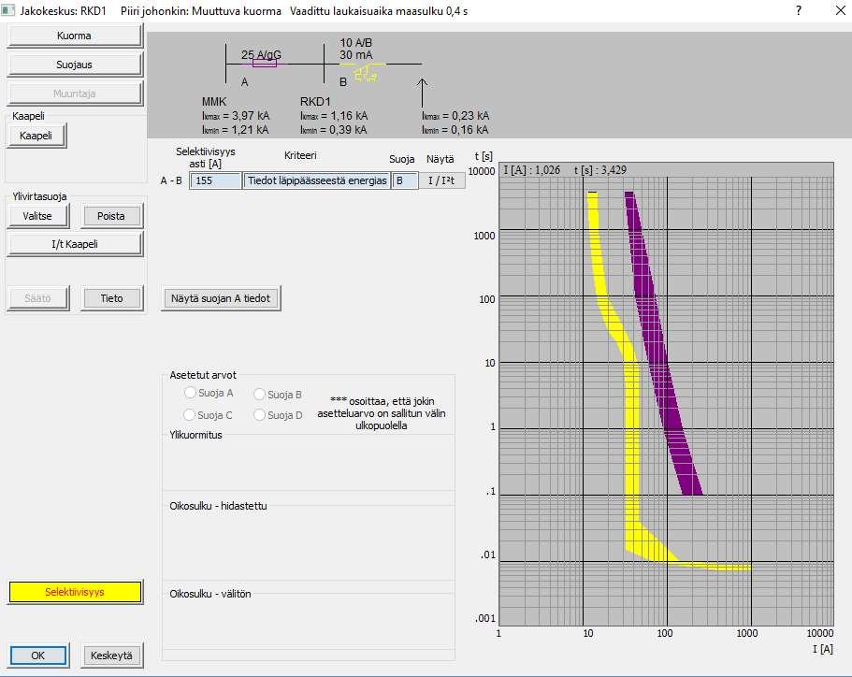The image size is (852, 677).
Task: Click the fuse symbol labeled 25 A/gG
Action: click(265, 64)
